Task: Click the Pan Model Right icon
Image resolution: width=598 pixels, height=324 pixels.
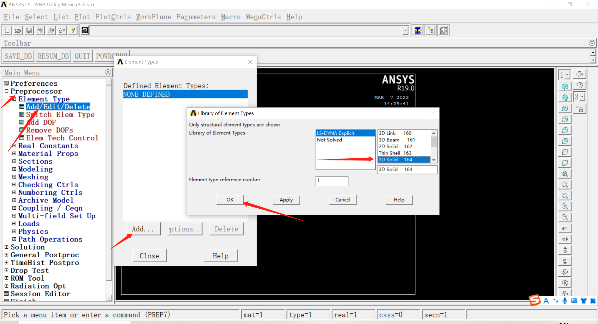Action: click(x=565, y=239)
